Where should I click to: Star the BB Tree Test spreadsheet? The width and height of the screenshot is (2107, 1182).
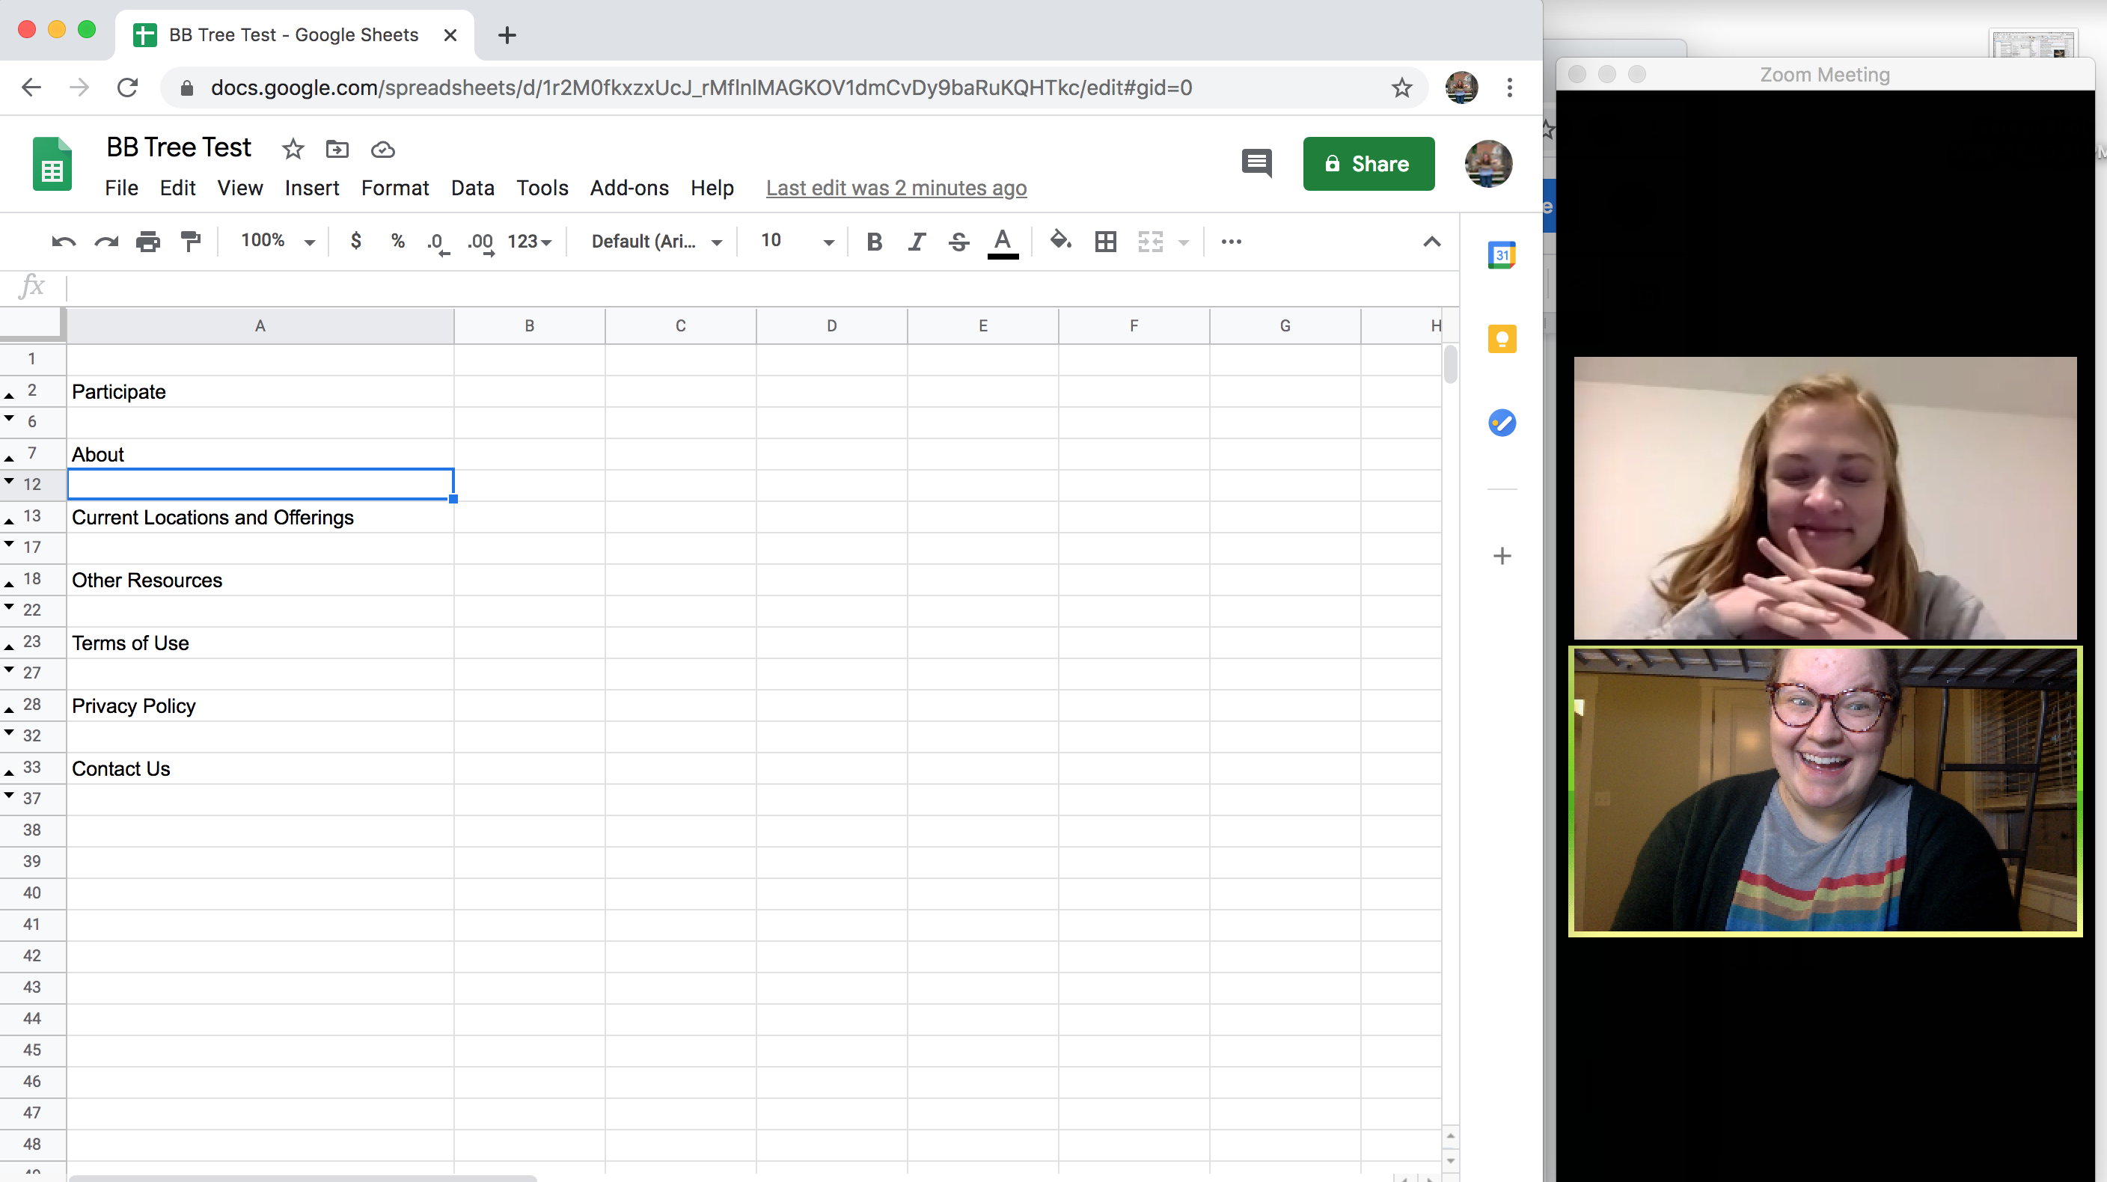tap(292, 149)
